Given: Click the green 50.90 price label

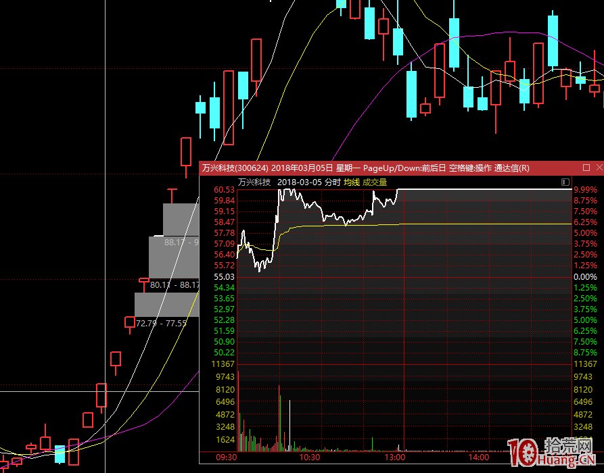Looking at the screenshot, I should (x=225, y=341).
